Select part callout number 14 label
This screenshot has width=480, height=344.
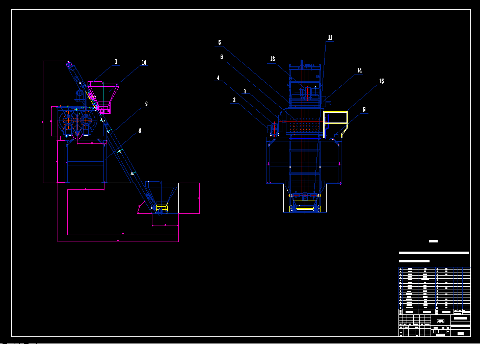(x=360, y=70)
